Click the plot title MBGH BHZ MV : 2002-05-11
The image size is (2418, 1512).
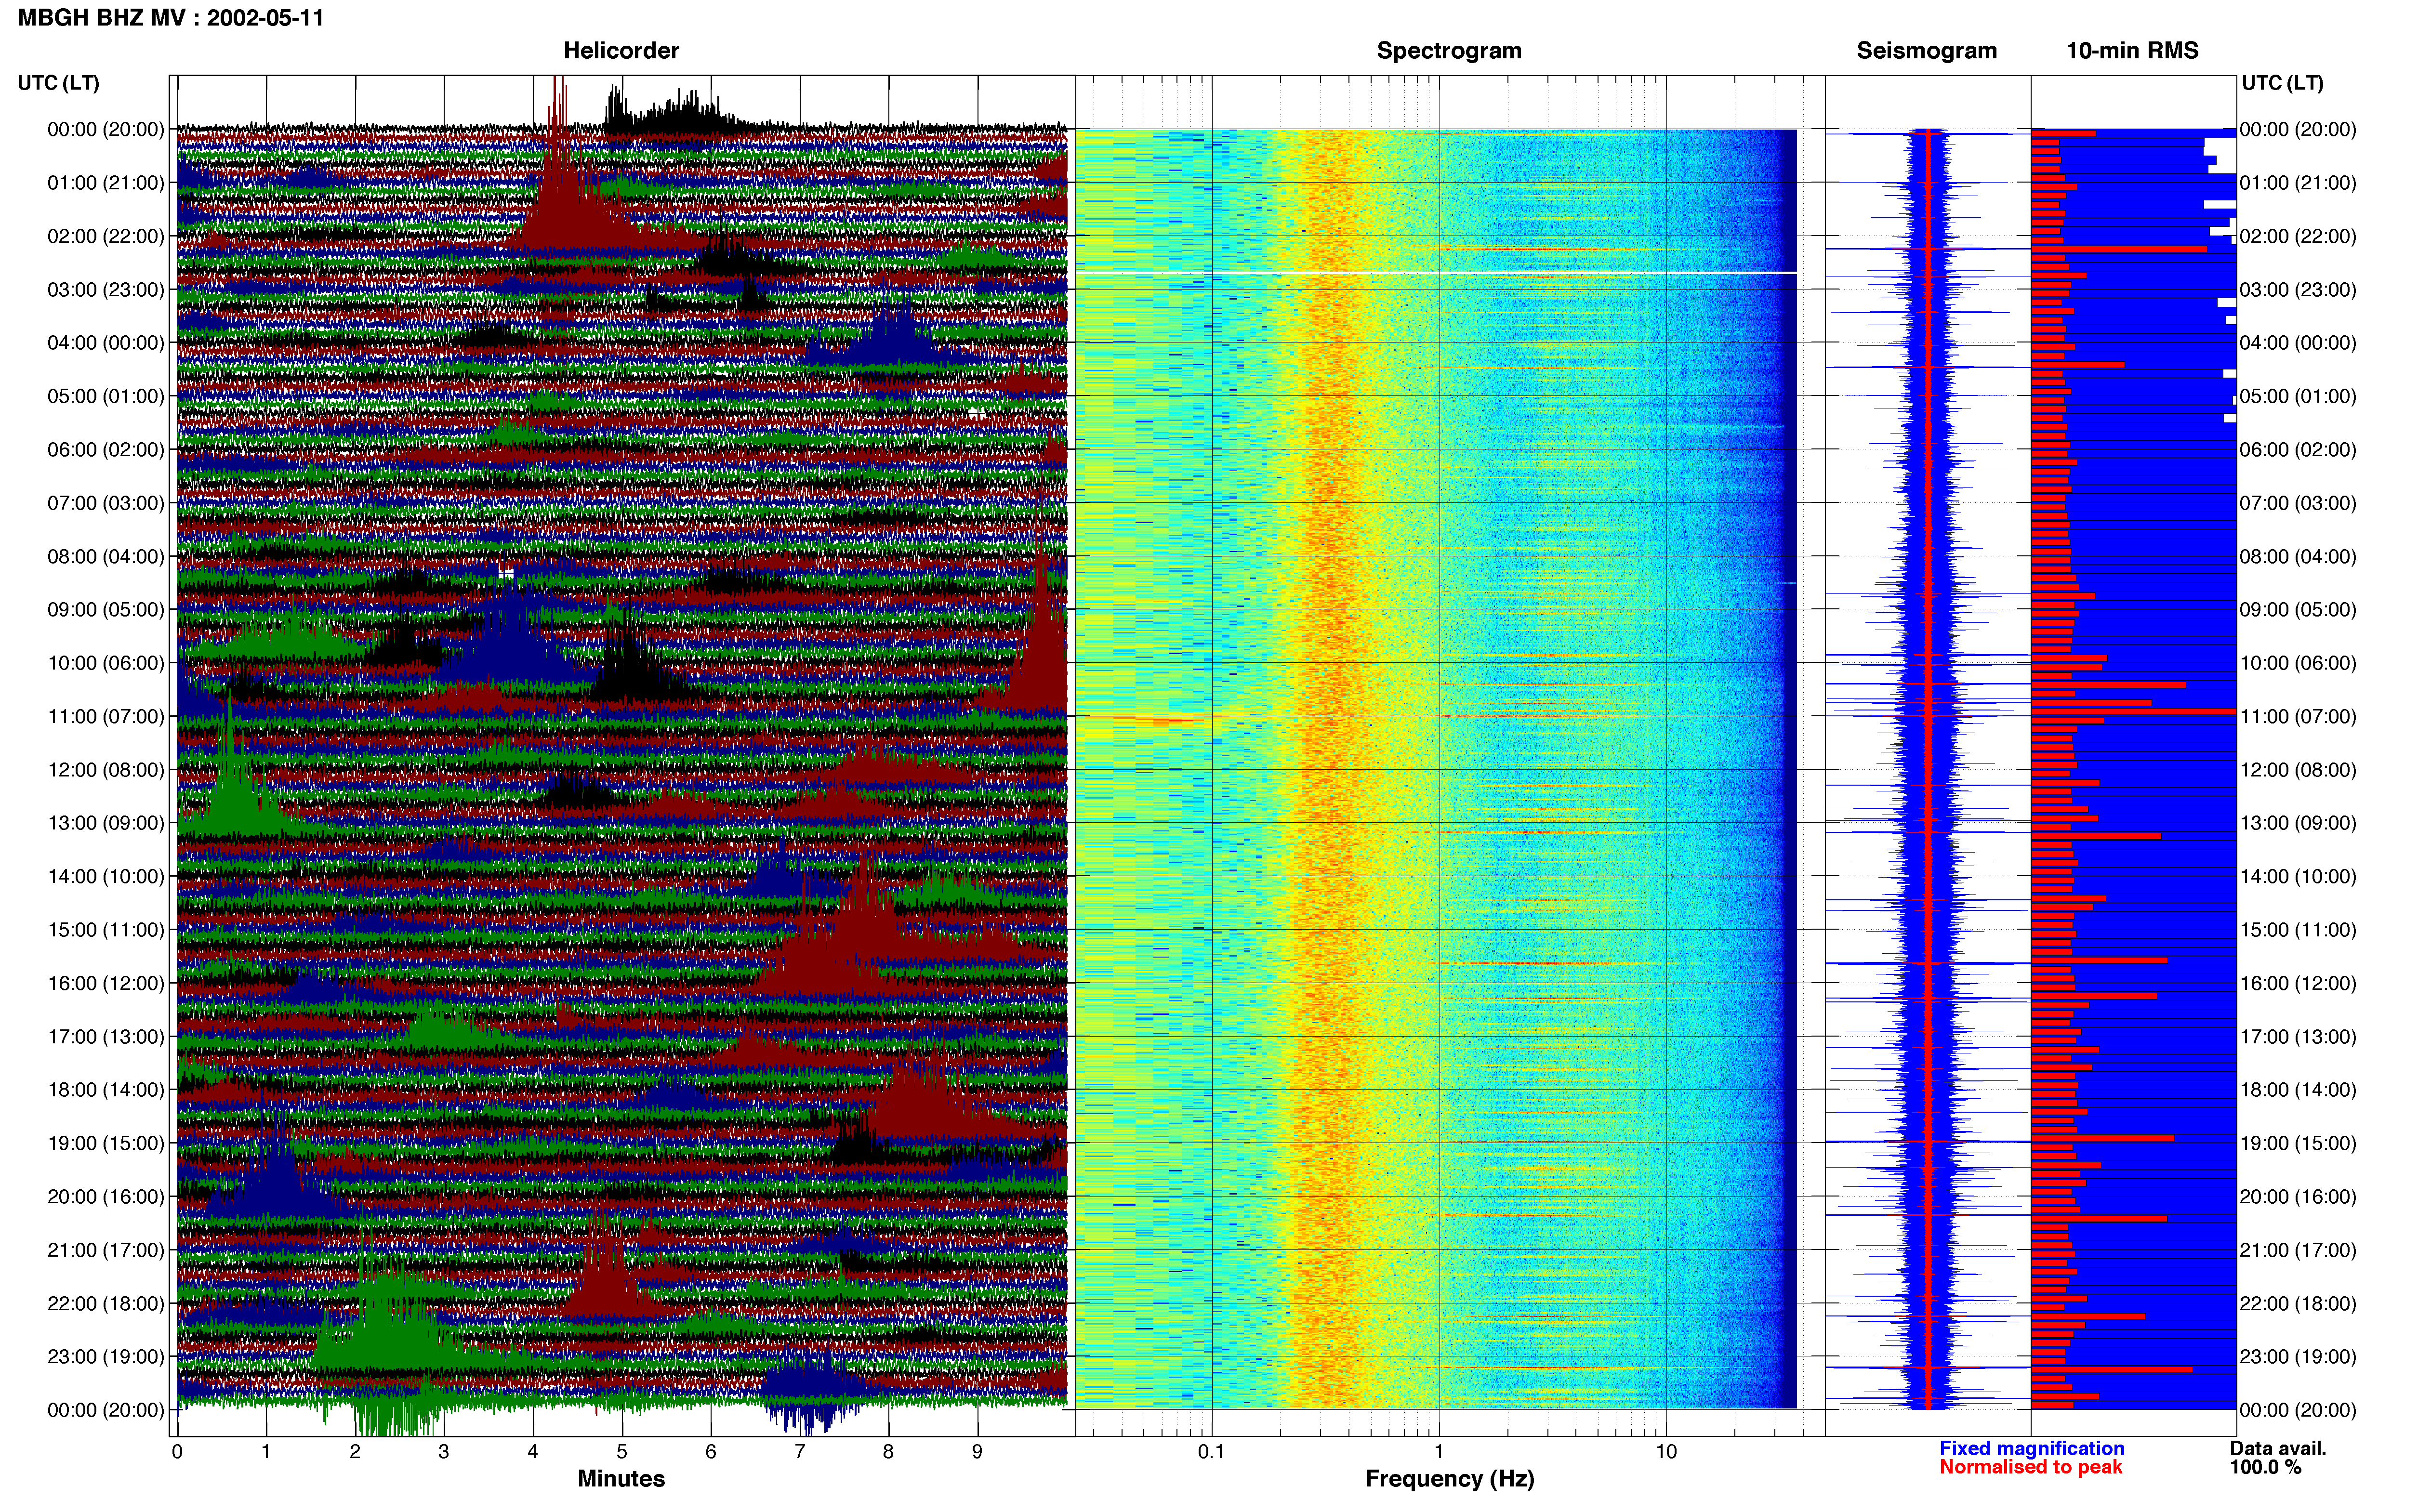click(171, 18)
